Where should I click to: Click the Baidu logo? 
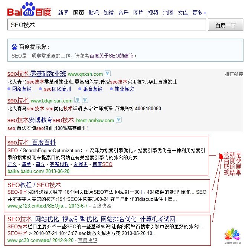click(29, 9)
